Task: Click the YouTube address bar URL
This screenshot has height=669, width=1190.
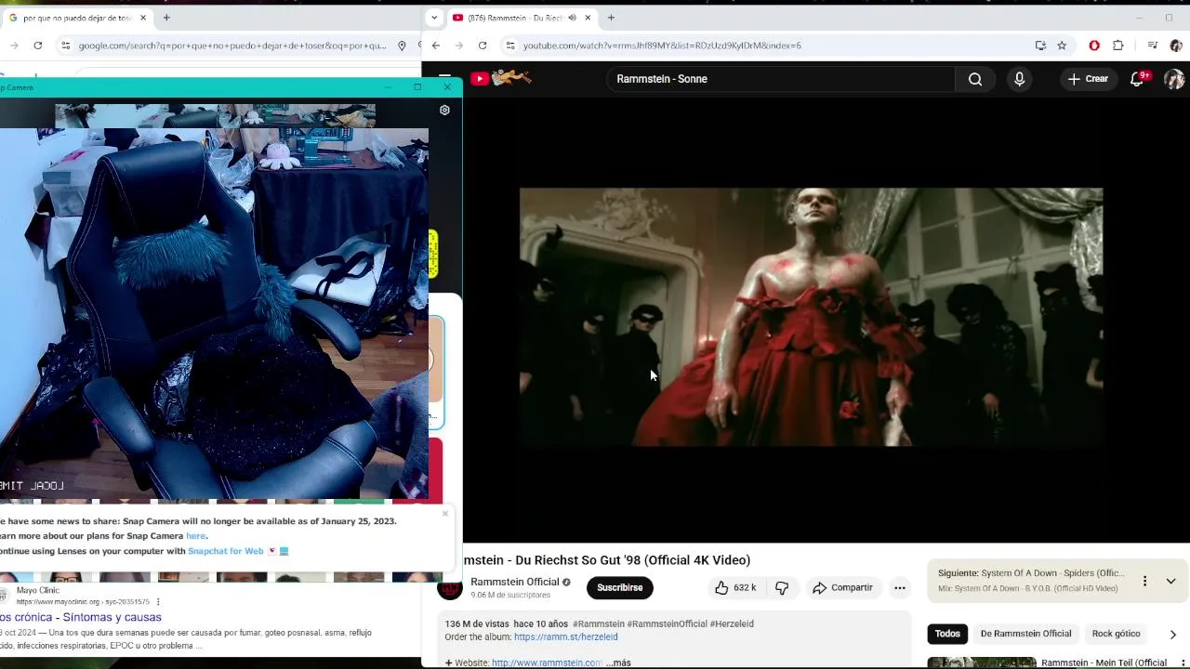Action: 662,45
